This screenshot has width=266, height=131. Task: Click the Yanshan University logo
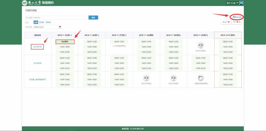point(24,3)
